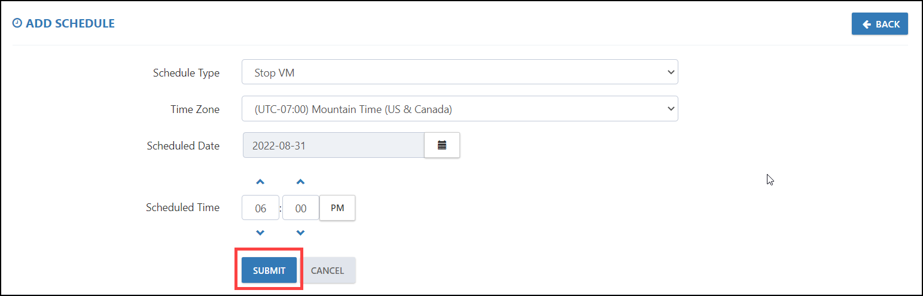Click the Scheduled Time label

click(182, 207)
